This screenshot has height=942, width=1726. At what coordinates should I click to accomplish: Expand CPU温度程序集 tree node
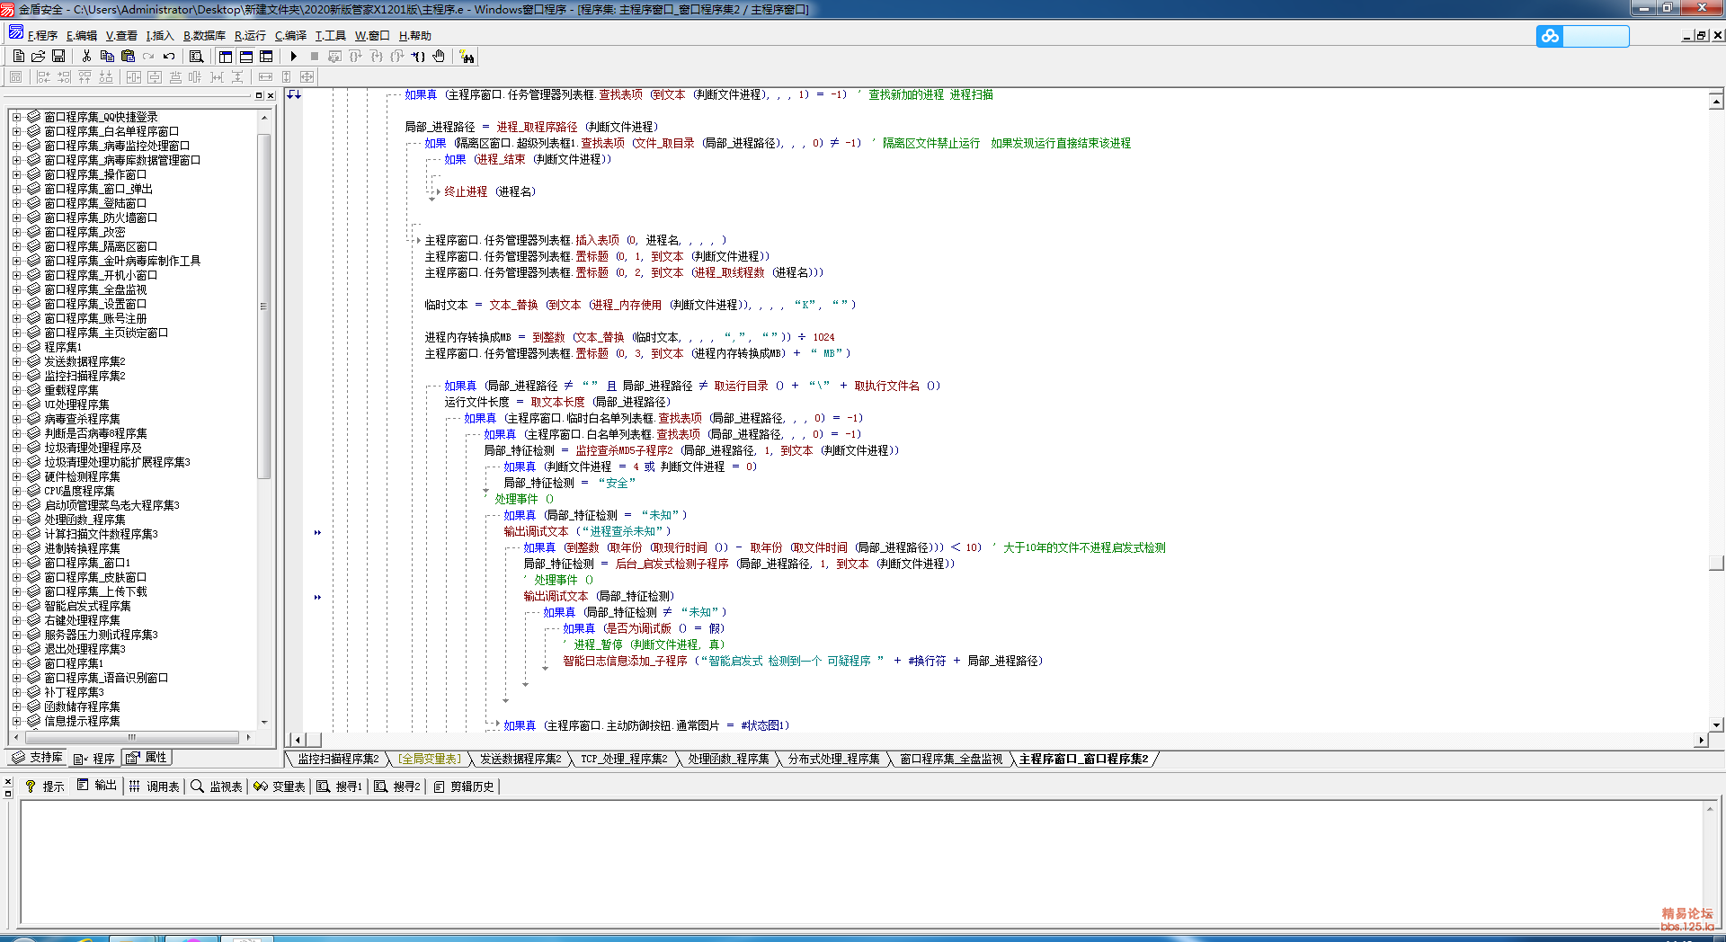pos(16,491)
